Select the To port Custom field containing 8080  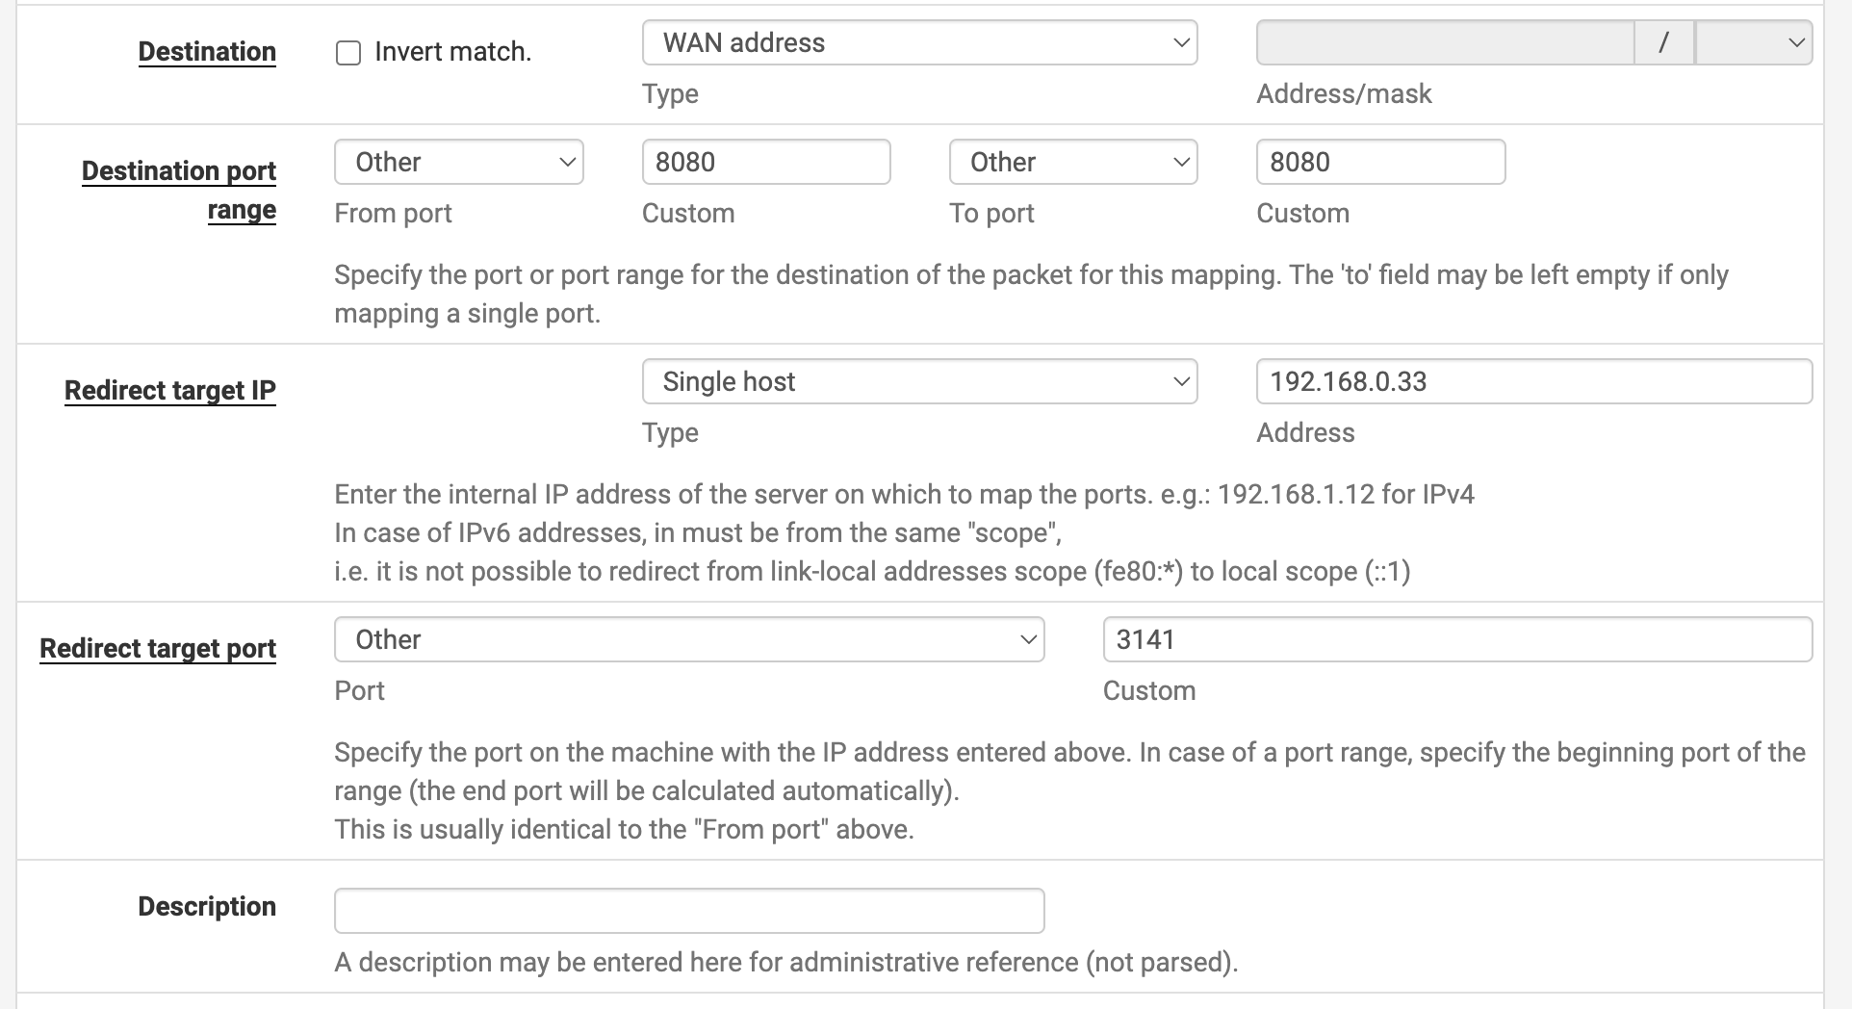pos(1379,162)
